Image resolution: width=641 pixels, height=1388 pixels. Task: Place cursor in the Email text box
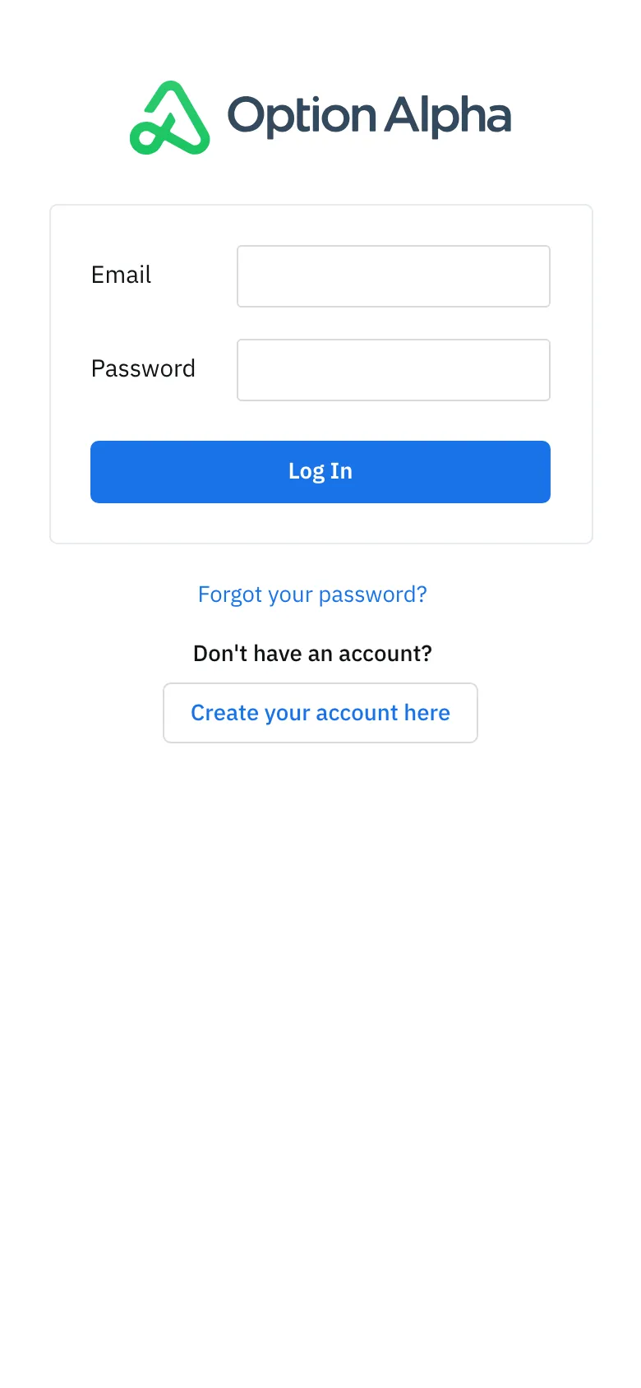click(393, 276)
